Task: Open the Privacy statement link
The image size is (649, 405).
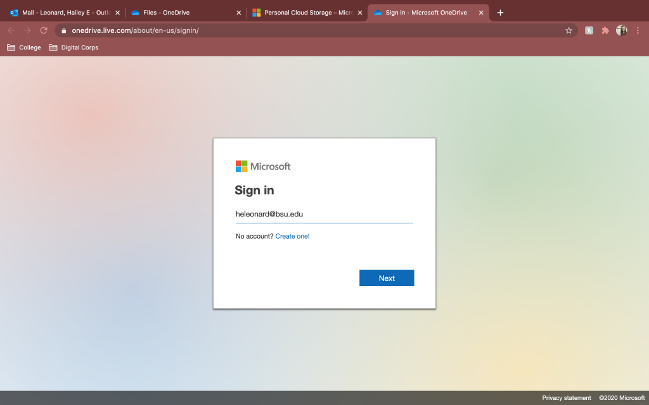Action: (566, 398)
